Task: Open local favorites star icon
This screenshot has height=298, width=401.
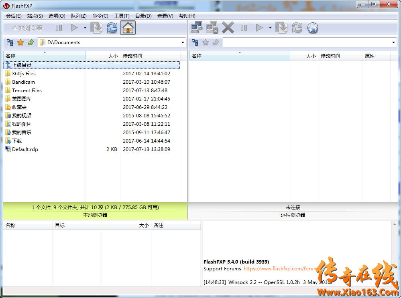Action: (20, 42)
